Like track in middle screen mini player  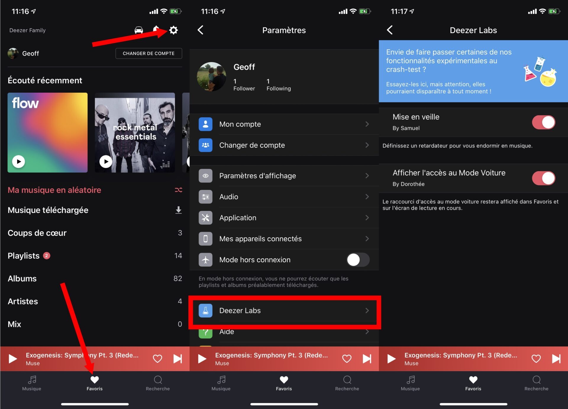pos(347,359)
